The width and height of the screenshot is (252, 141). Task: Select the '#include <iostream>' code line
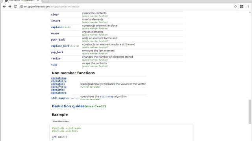coord(67,128)
